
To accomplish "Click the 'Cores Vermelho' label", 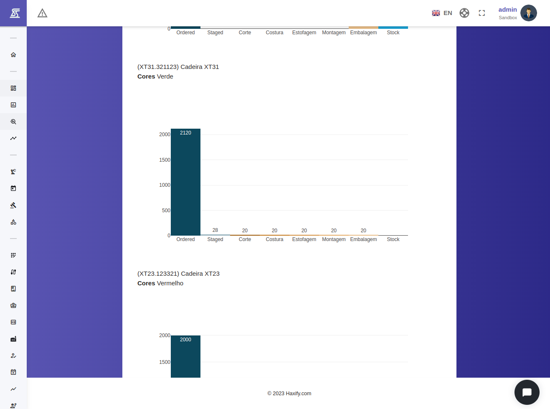I will pyautogui.click(x=160, y=283).
